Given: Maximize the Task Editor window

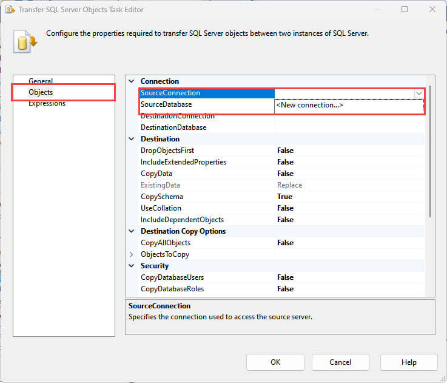Looking at the screenshot, I should click(405, 10).
